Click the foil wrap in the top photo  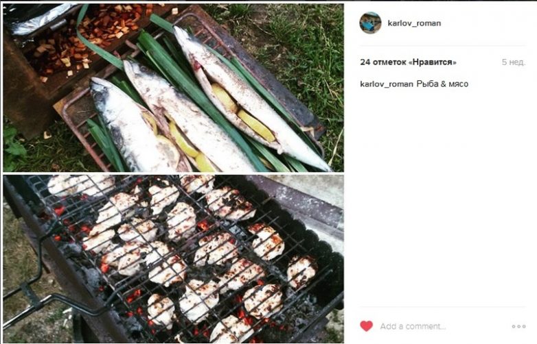[x=41, y=19]
